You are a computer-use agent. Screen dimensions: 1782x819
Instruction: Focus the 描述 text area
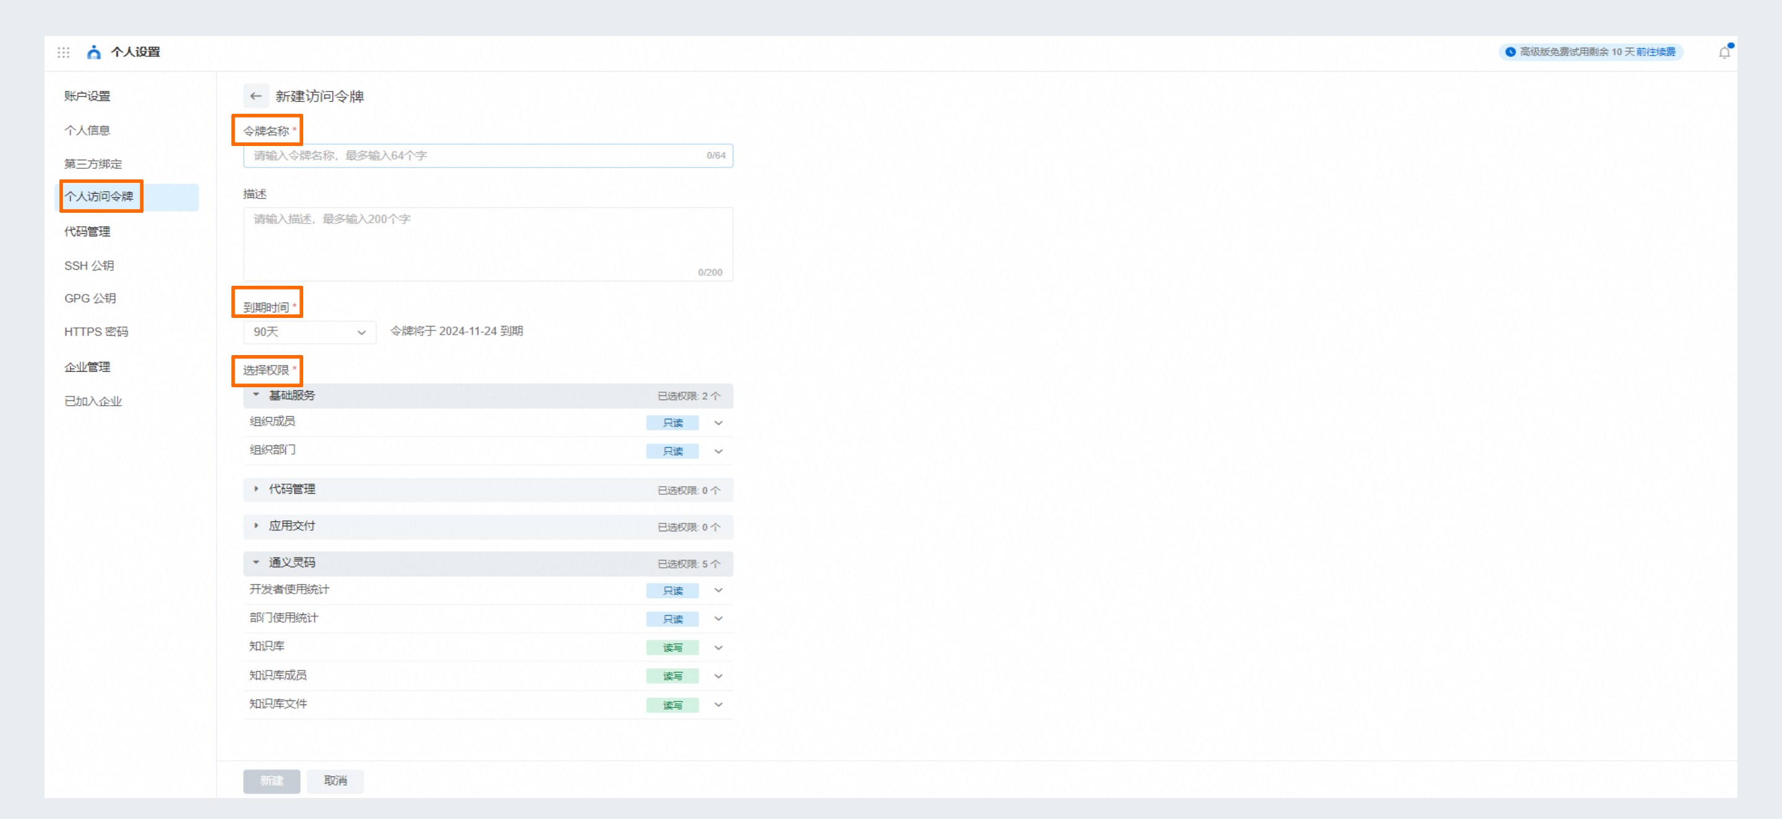click(x=488, y=244)
